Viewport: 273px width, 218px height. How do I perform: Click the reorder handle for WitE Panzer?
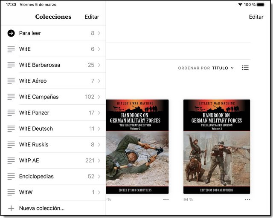11,113
